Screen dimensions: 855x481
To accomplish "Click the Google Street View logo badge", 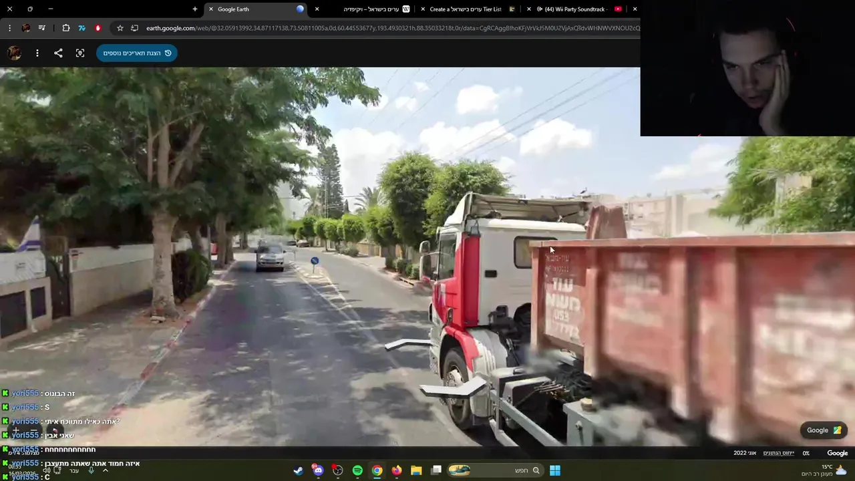I will pyautogui.click(x=824, y=430).
